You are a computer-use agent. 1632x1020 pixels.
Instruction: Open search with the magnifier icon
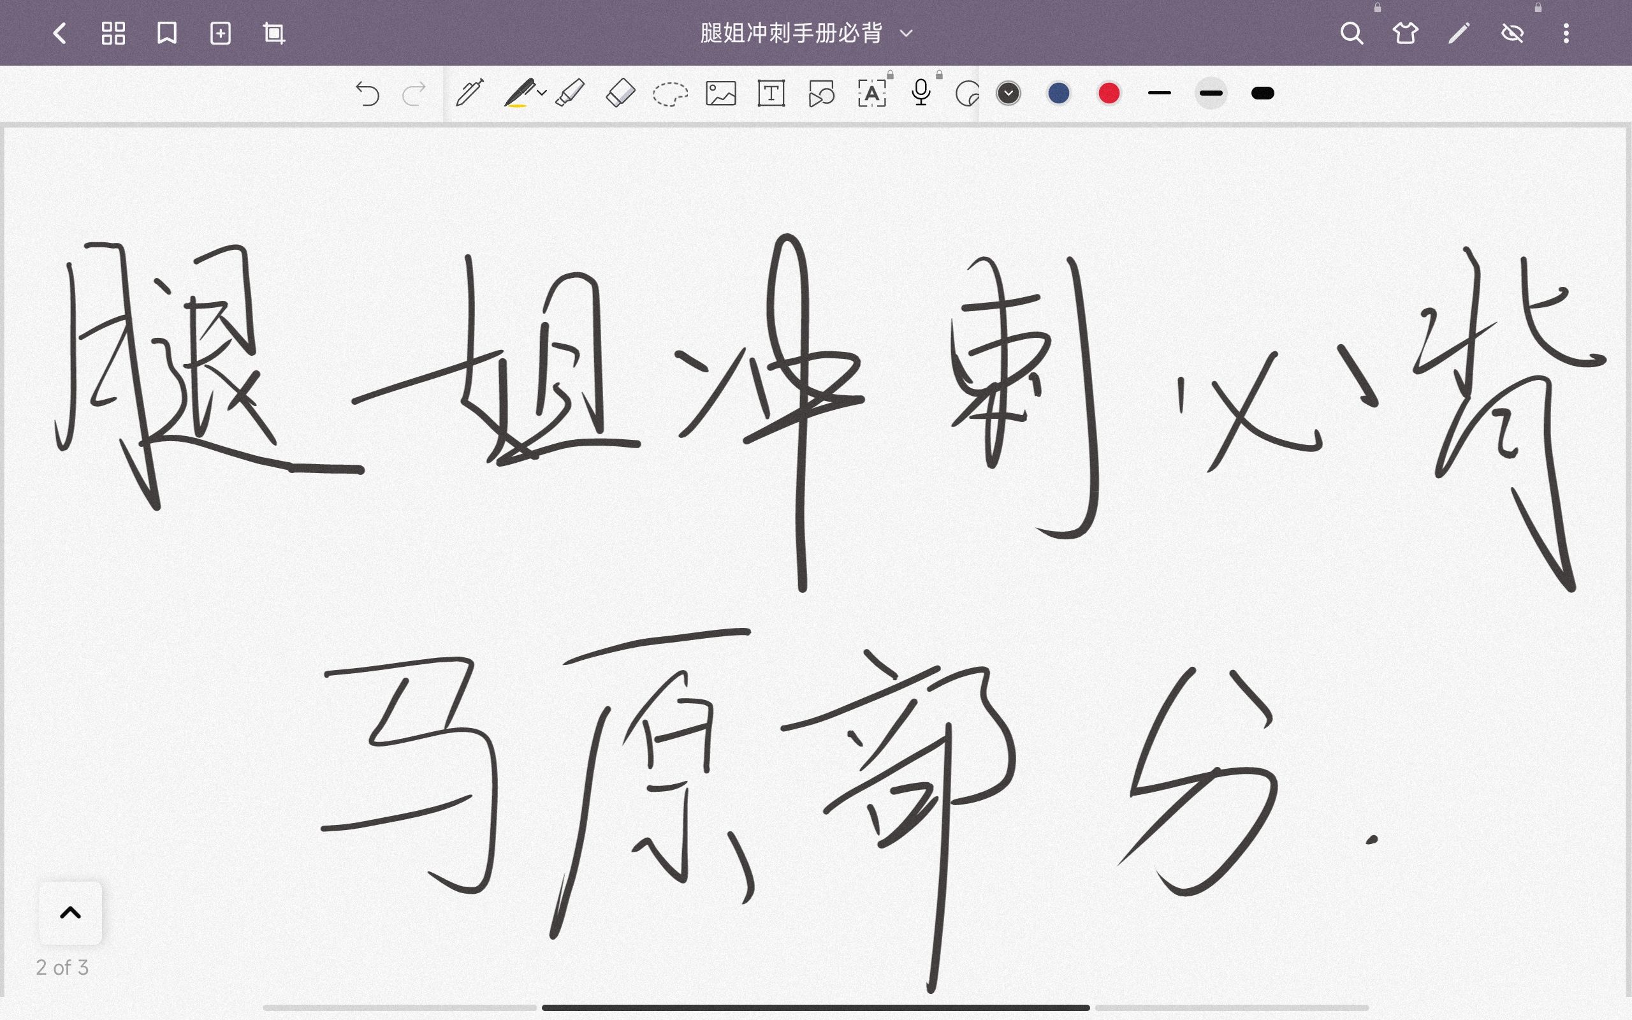pos(1351,33)
